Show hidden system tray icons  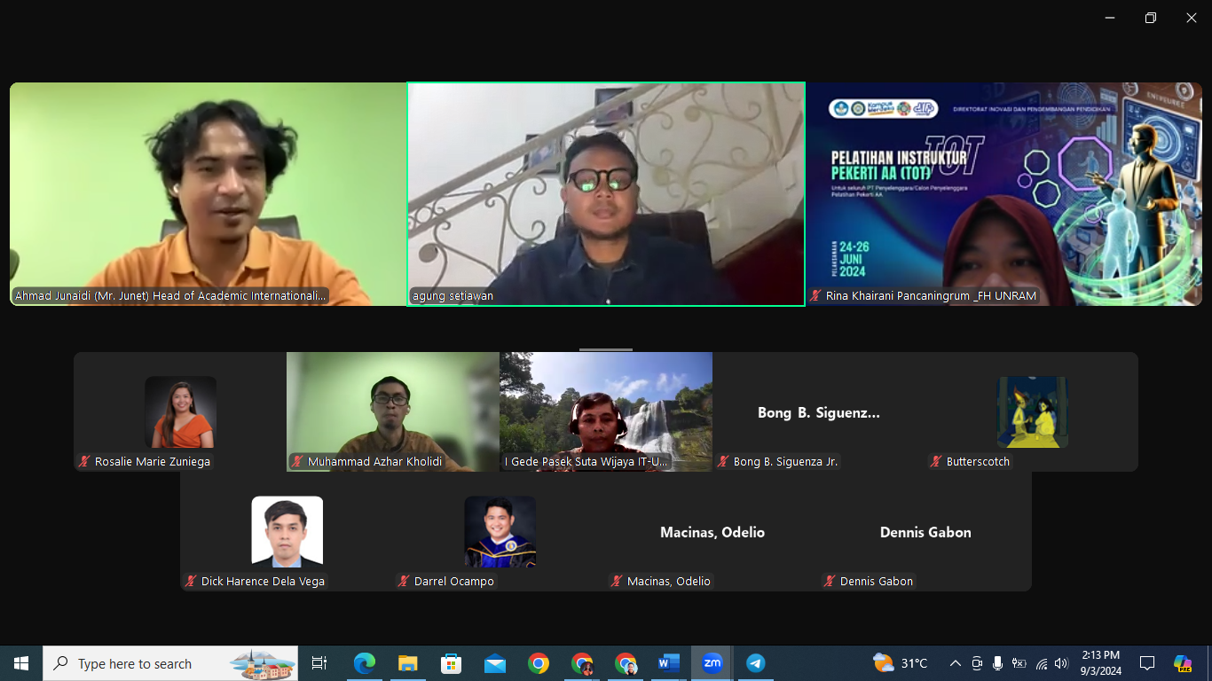(955, 663)
